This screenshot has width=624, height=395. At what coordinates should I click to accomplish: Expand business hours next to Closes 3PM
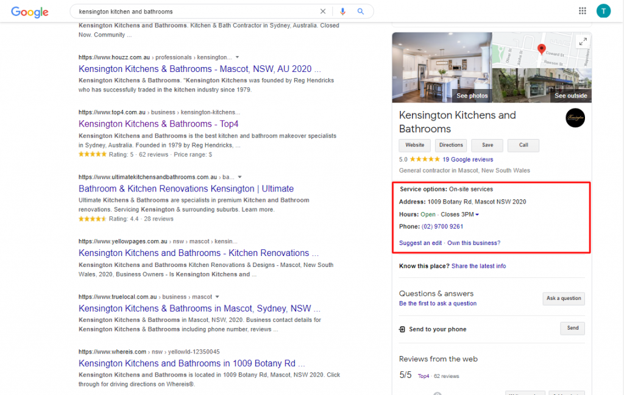pos(477,215)
